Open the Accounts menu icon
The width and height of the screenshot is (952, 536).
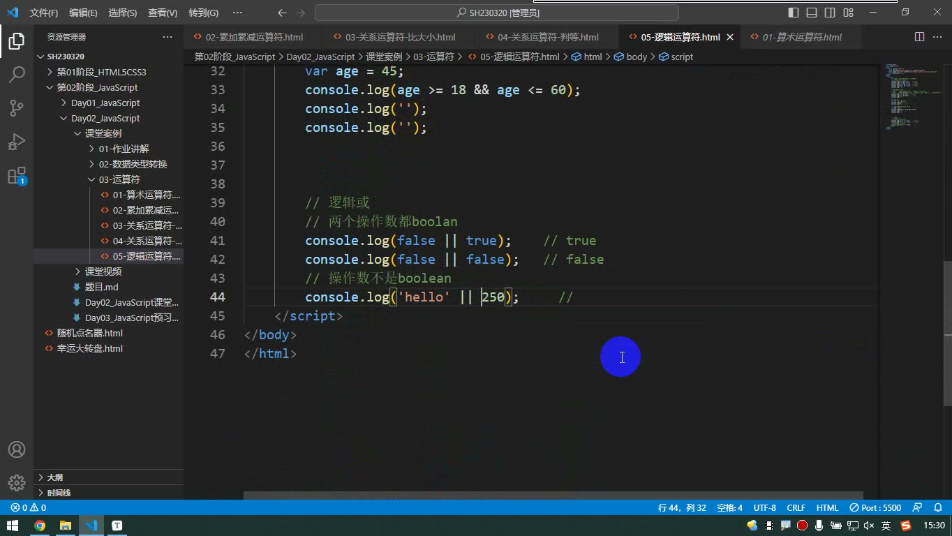coord(17,449)
